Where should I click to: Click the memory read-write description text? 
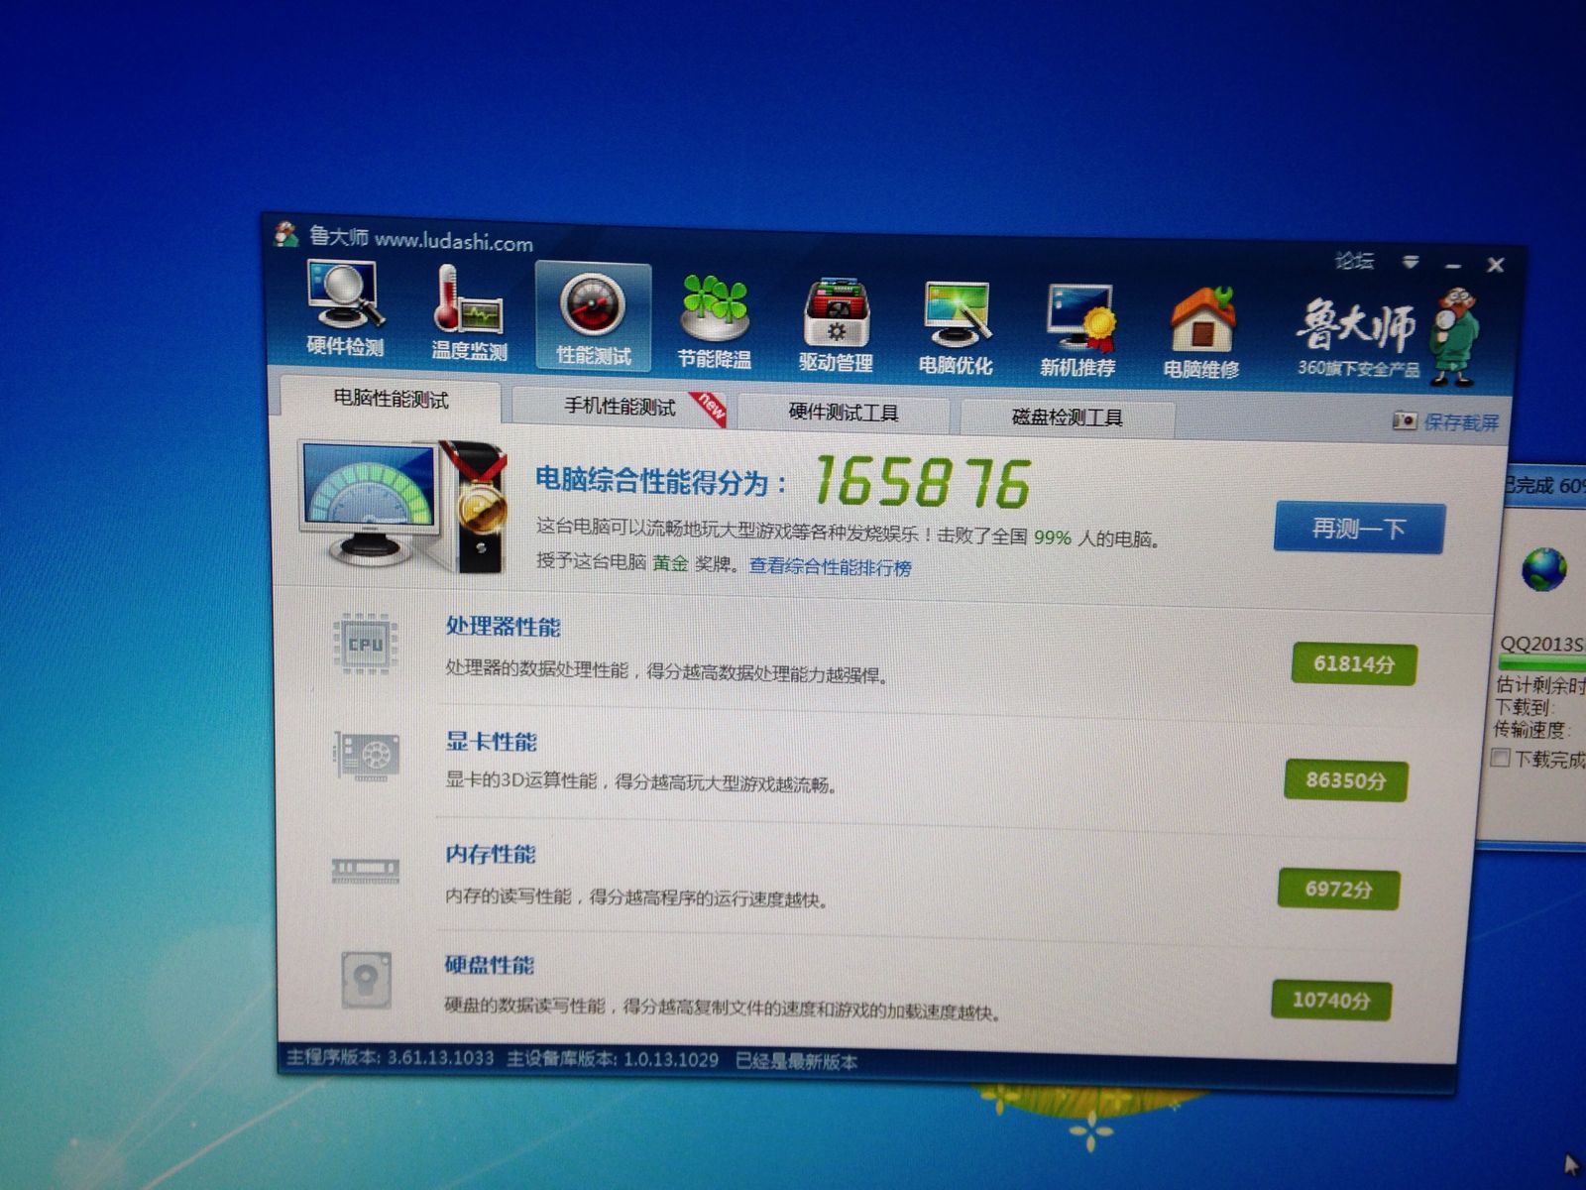pos(635,897)
